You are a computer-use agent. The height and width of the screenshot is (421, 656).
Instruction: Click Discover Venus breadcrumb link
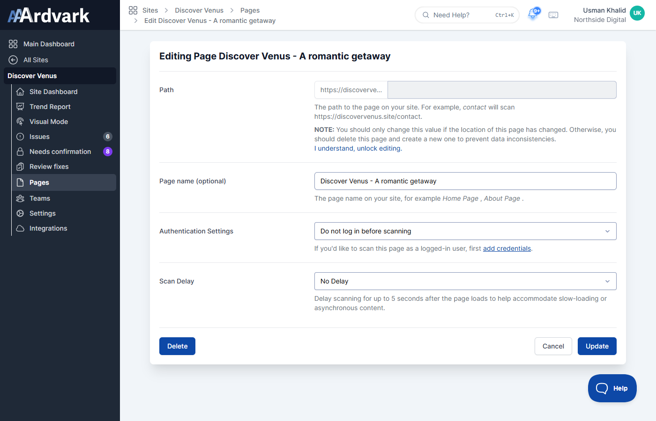click(199, 10)
